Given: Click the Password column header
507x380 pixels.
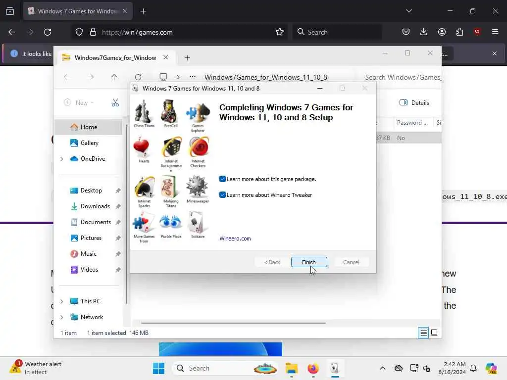Looking at the screenshot, I should pyautogui.click(x=412, y=123).
